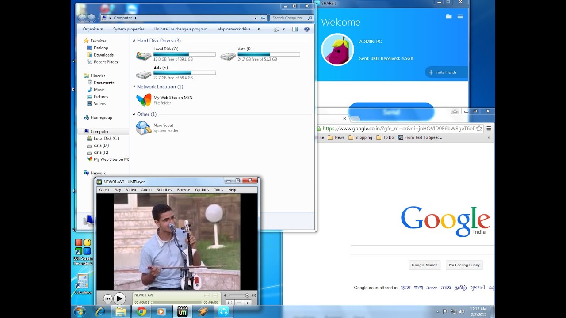Open the SHAREit hamburger menu icon
The image size is (566, 318).
460,16
